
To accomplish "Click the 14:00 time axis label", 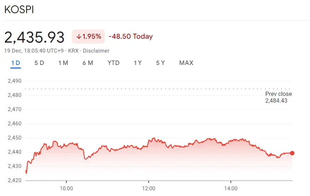I will point(231,188).
